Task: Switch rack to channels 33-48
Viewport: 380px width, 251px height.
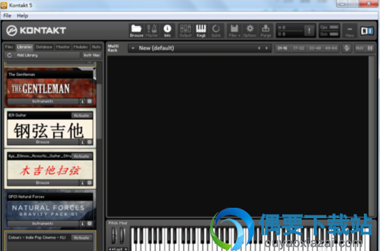Action: click(x=314, y=48)
